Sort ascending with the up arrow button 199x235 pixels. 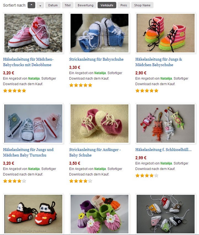pos(31,5)
